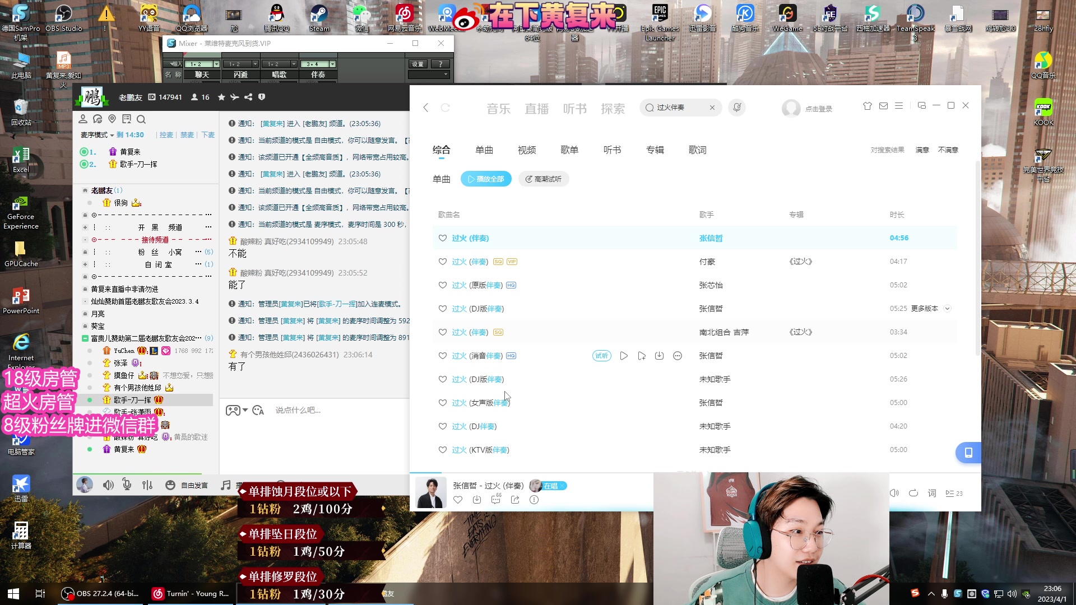Click the comments icon in now-playing bar
The image size is (1076, 605).
tap(496, 500)
